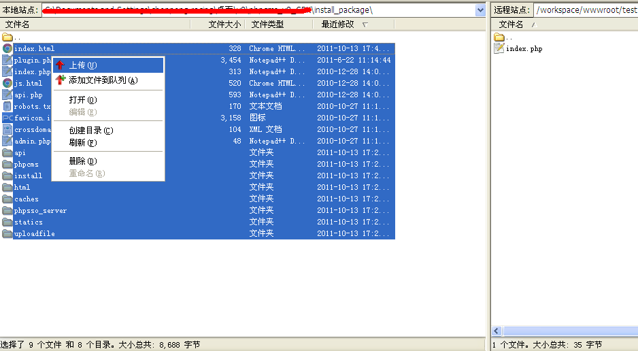Click the remote pane scrollbar left arrow
This screenshot has height=351, width=638.
click(497, 331)
